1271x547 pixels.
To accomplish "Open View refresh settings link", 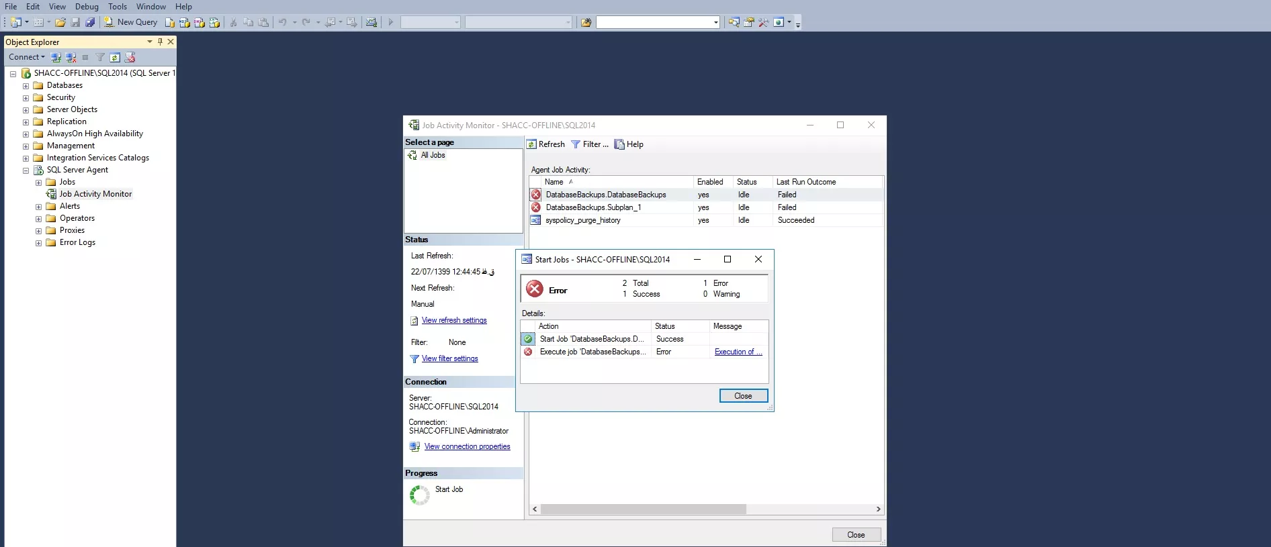I will click(454, 320).
